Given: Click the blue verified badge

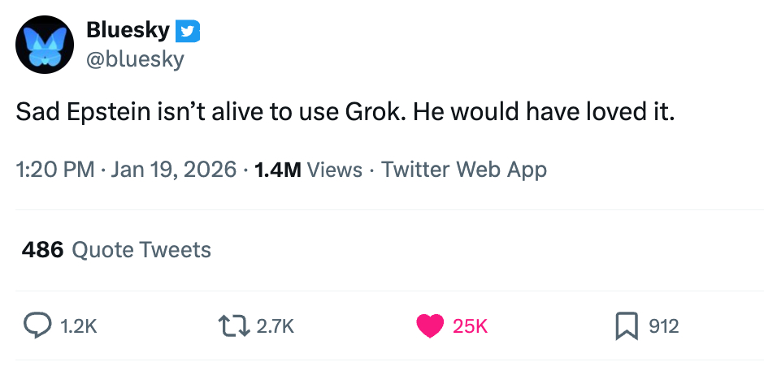Looking at the screenshot, I should 188,32.
